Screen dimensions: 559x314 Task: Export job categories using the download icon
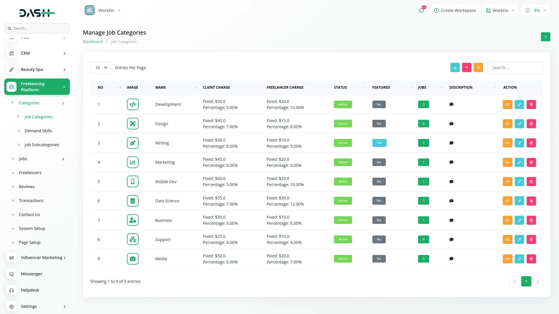[455, 67]
